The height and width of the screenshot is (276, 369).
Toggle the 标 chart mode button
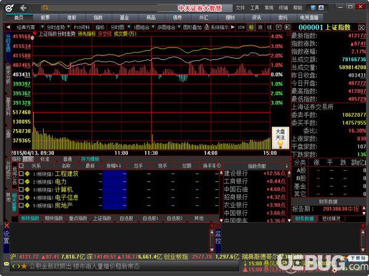coord(252,27)
